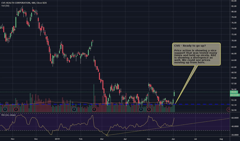Image resolution: width=240 pixels, height=141 pixels.
Task: Click the 56.00 price axis label
Action: pyautogui.click(x=234, y=89)
